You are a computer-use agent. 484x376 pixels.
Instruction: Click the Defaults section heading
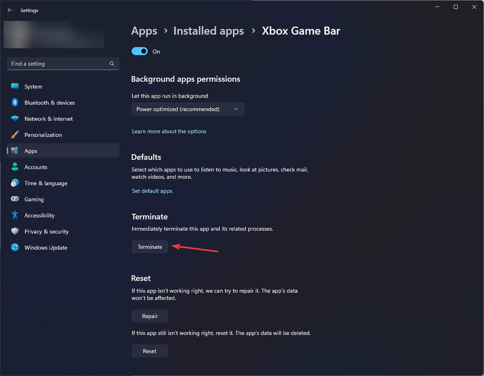[x=146, y=157]
